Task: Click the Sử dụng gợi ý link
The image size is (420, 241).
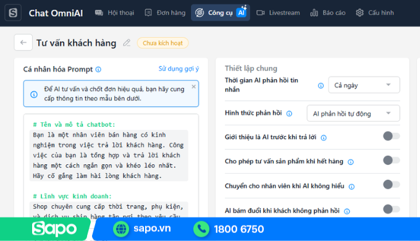Action: (178, 69)
